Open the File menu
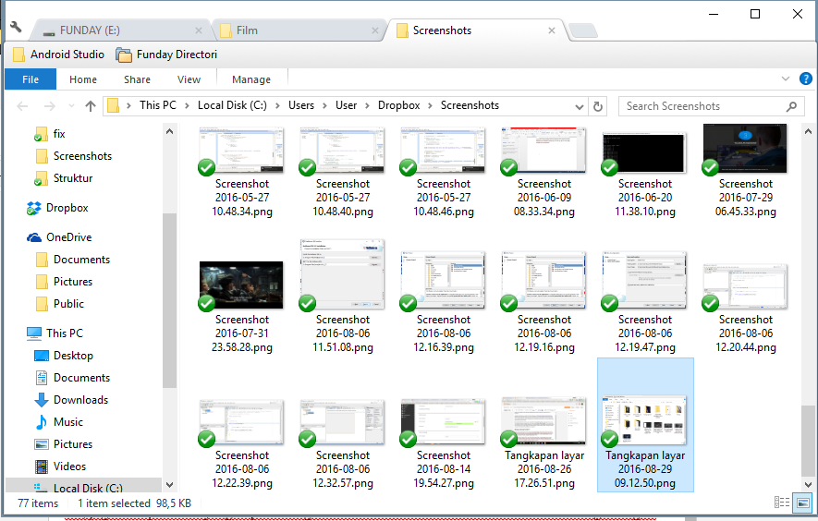The height and width of the screenshot is (521, 818). pos(31,79)
